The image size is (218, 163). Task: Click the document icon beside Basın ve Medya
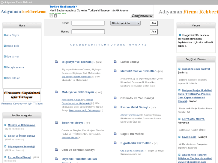[57, 123]
